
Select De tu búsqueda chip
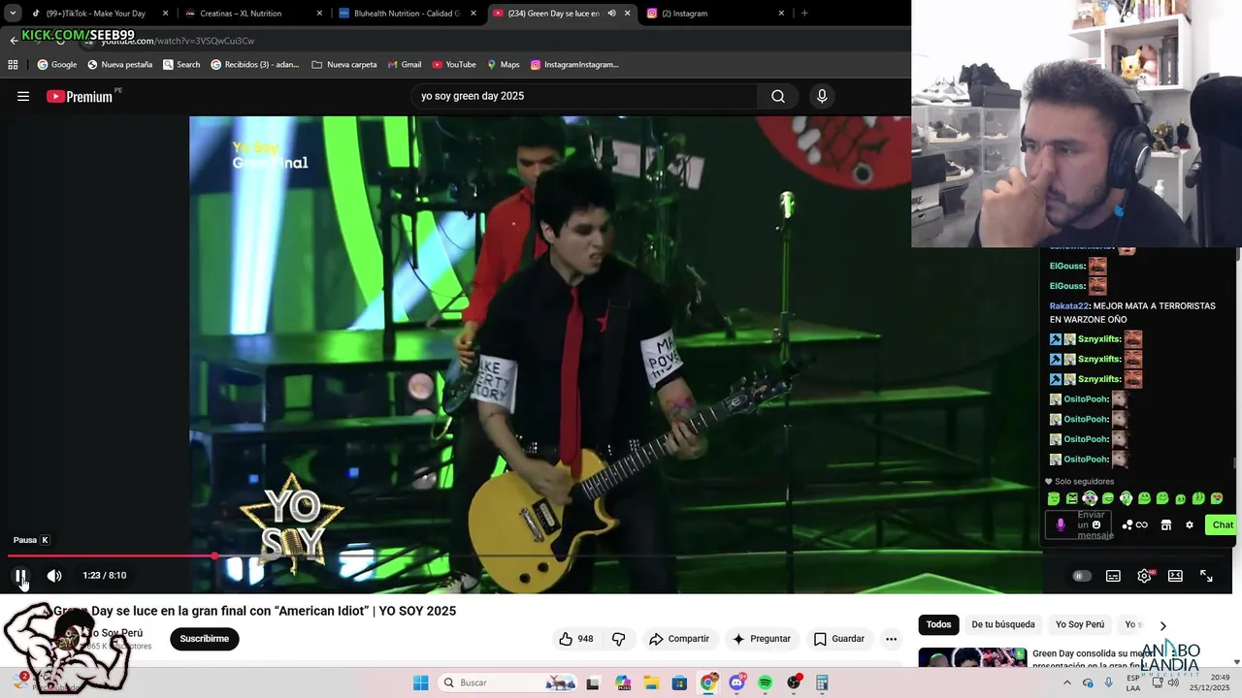(x=1003, y=624)
